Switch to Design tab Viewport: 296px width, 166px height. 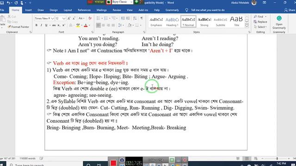(x=54, y=10)
